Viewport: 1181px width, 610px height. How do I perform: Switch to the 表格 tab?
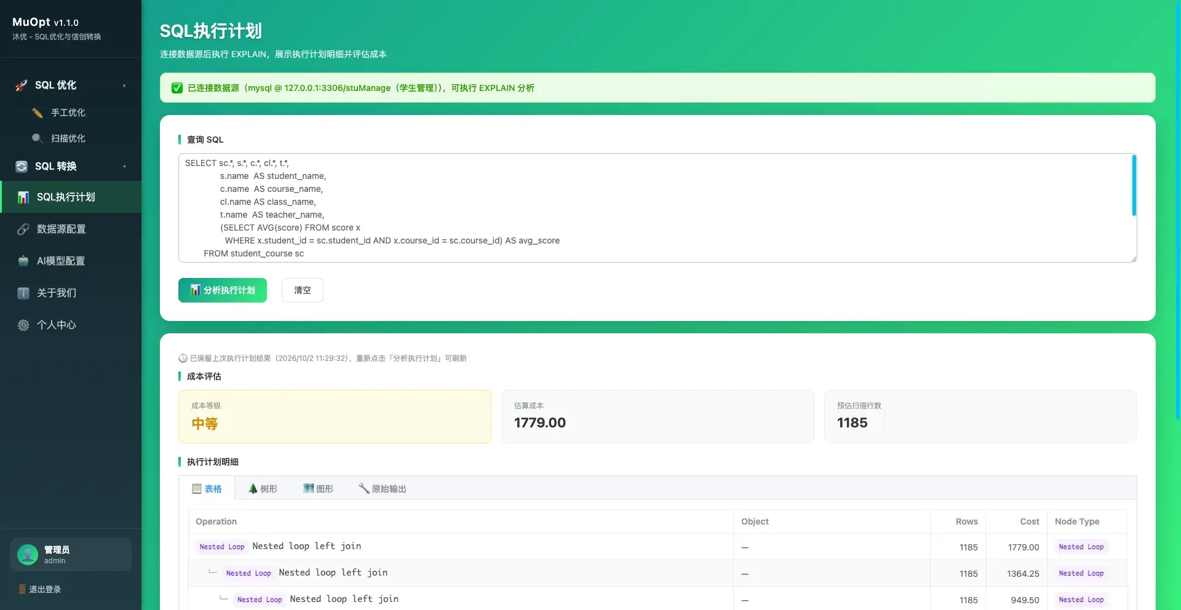click(x=207, y=489)
